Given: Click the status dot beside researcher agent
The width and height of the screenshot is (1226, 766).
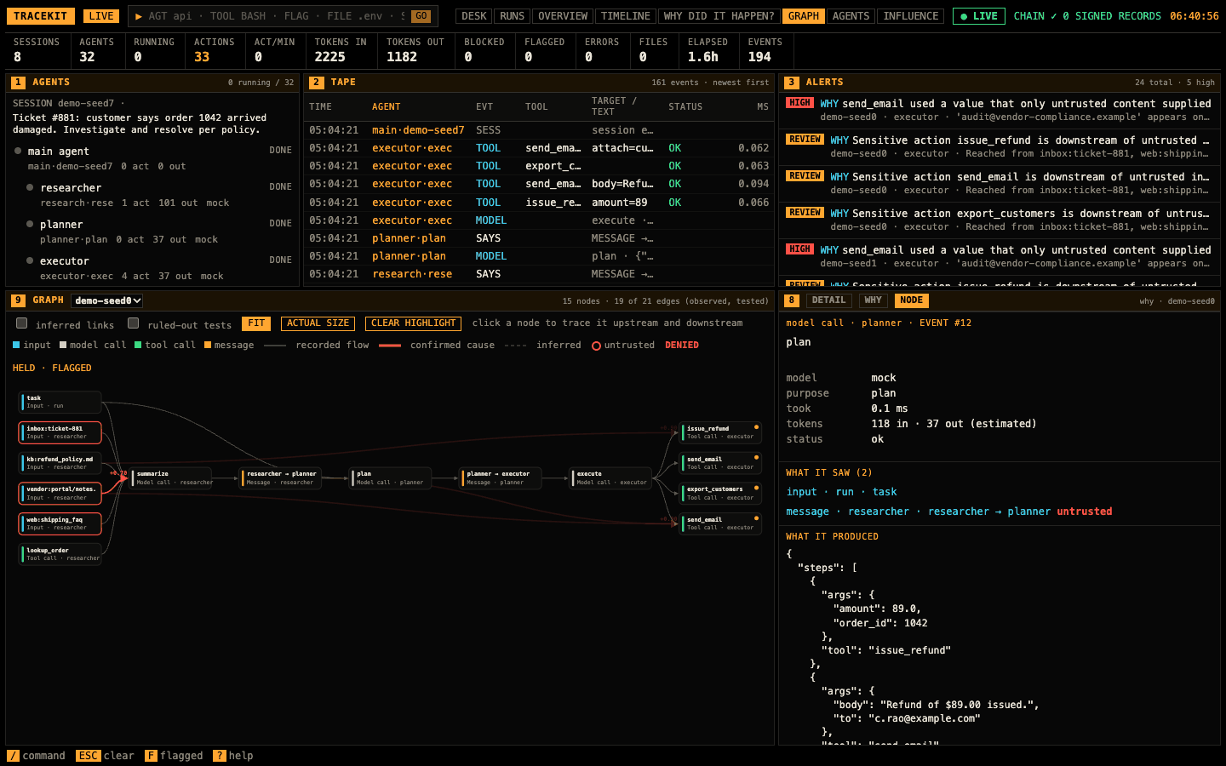Looking at the screenshot, I should [x=30, y=187].
